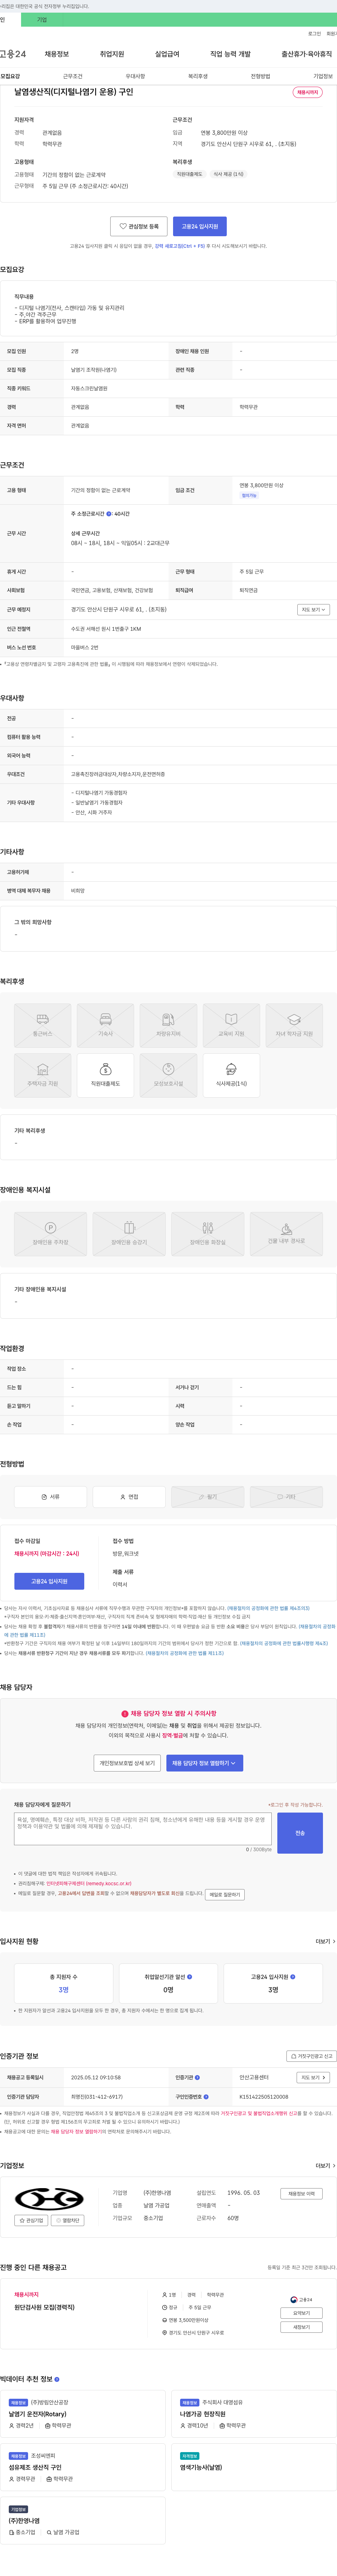Click the question text input field
Viewport: 337px width, 2576px height.
click(143, 1829)
